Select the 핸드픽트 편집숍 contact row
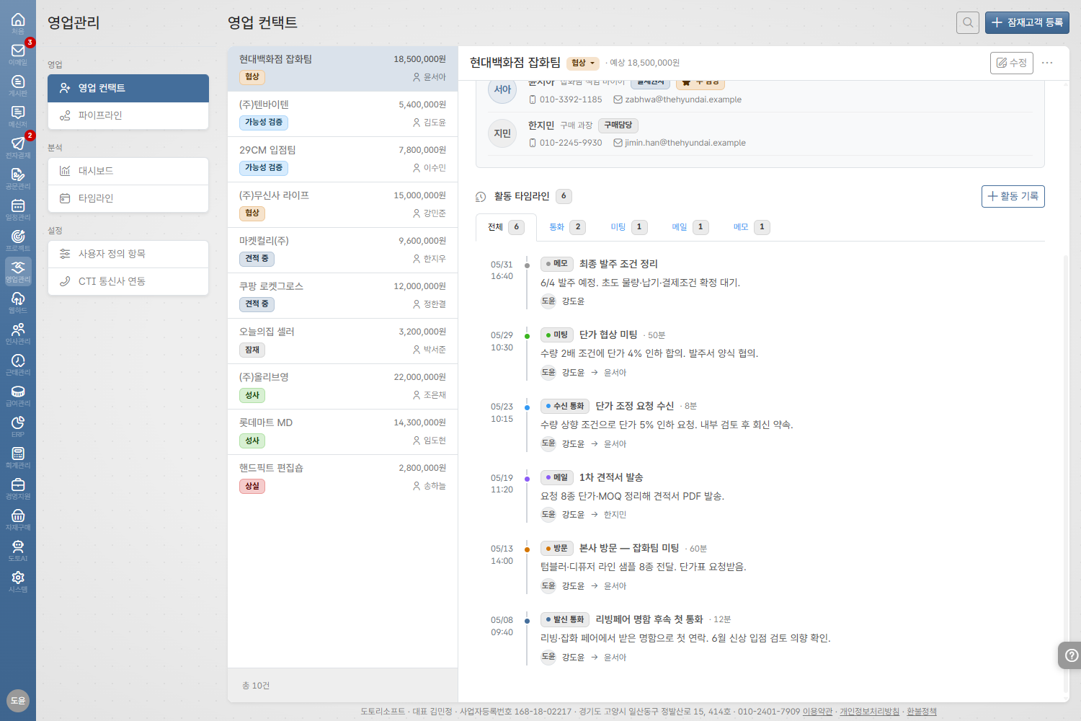1081x721 pixels. (x=342, y=477)
